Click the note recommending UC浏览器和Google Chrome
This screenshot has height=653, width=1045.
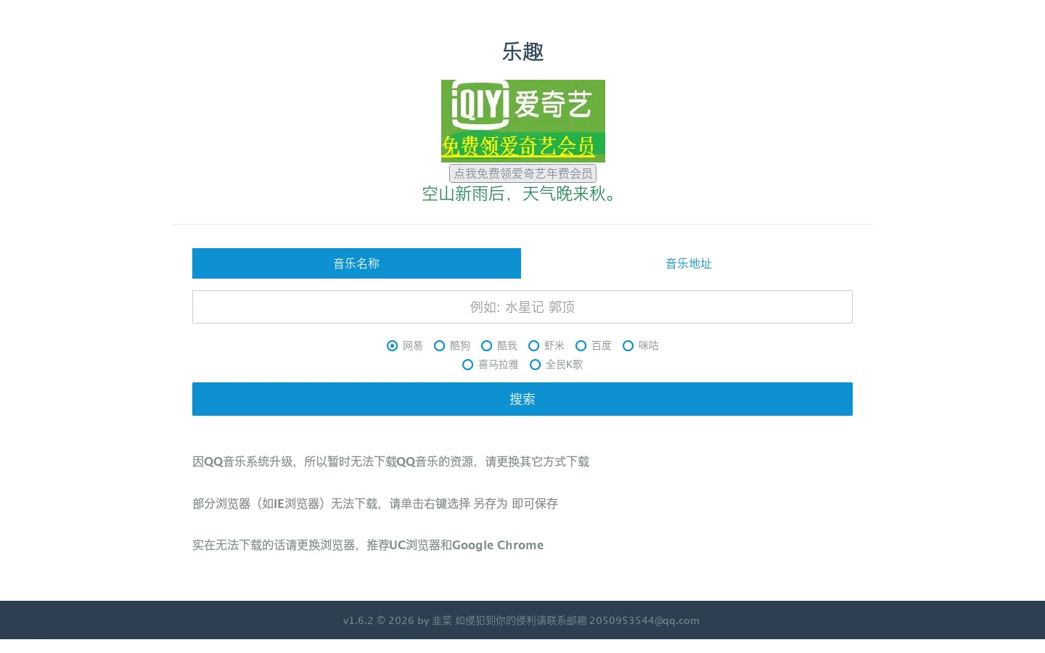[x=368, y=545]
